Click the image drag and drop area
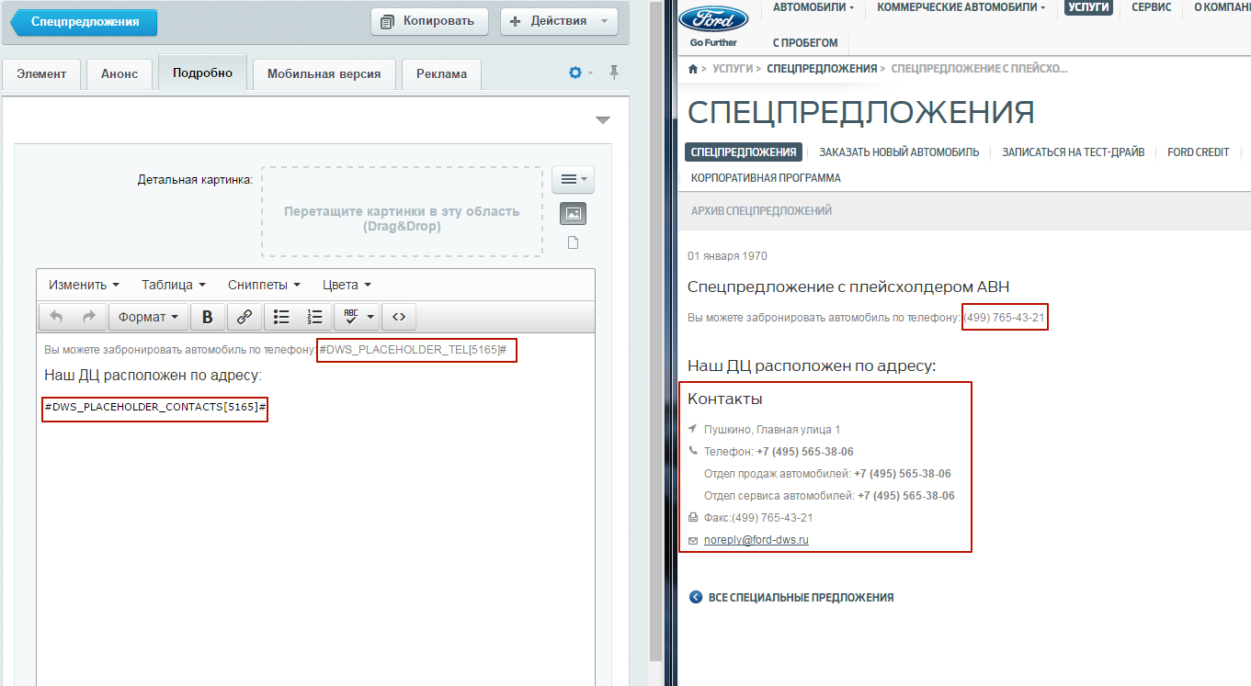Image resolution: width=1251 pixels, height=686 pixels. 402,212
